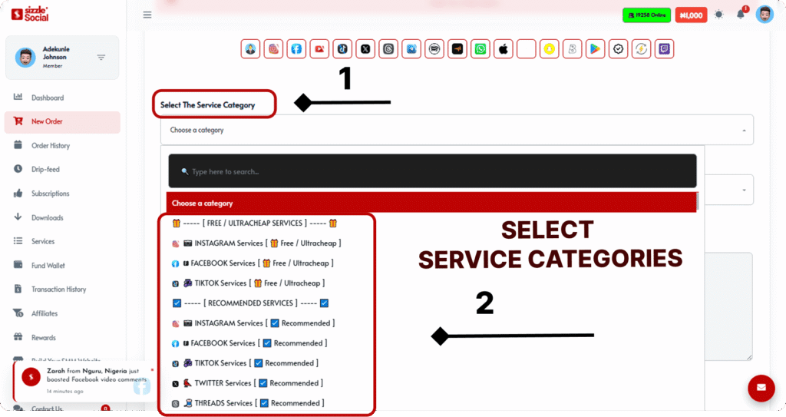Open the notifications bell
Image resolution: width=786 pixels, height=417 pixels.
[x=741, y=14]
